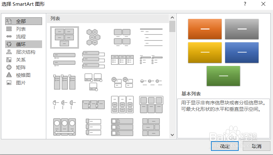Image resolution: width=273 pixels, height=155 pixels.
Task: Select the Pie Process layout with half circles
Action: 65,104
